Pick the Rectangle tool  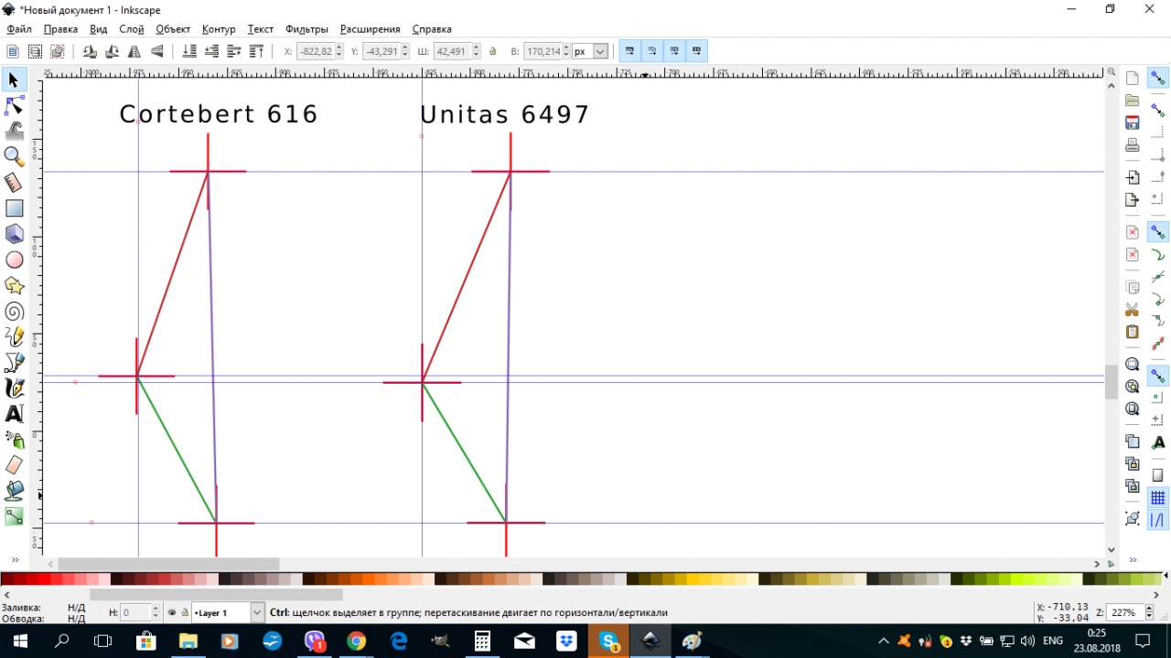click(14, 208)
